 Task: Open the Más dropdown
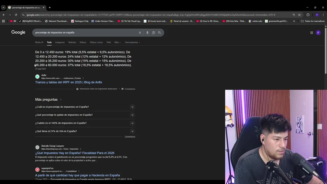tap(118, 42)
